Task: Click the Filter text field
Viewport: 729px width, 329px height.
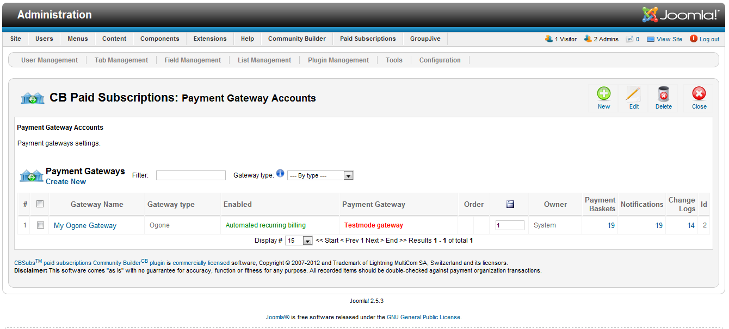Action: point(191,175)
